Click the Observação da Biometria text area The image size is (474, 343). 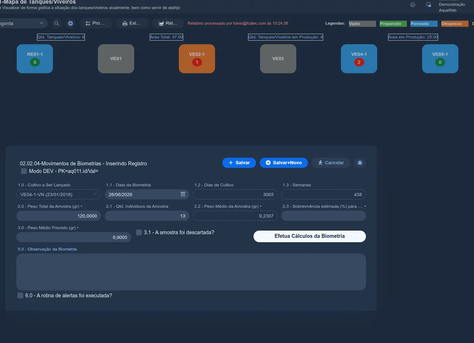pos(191,272)
